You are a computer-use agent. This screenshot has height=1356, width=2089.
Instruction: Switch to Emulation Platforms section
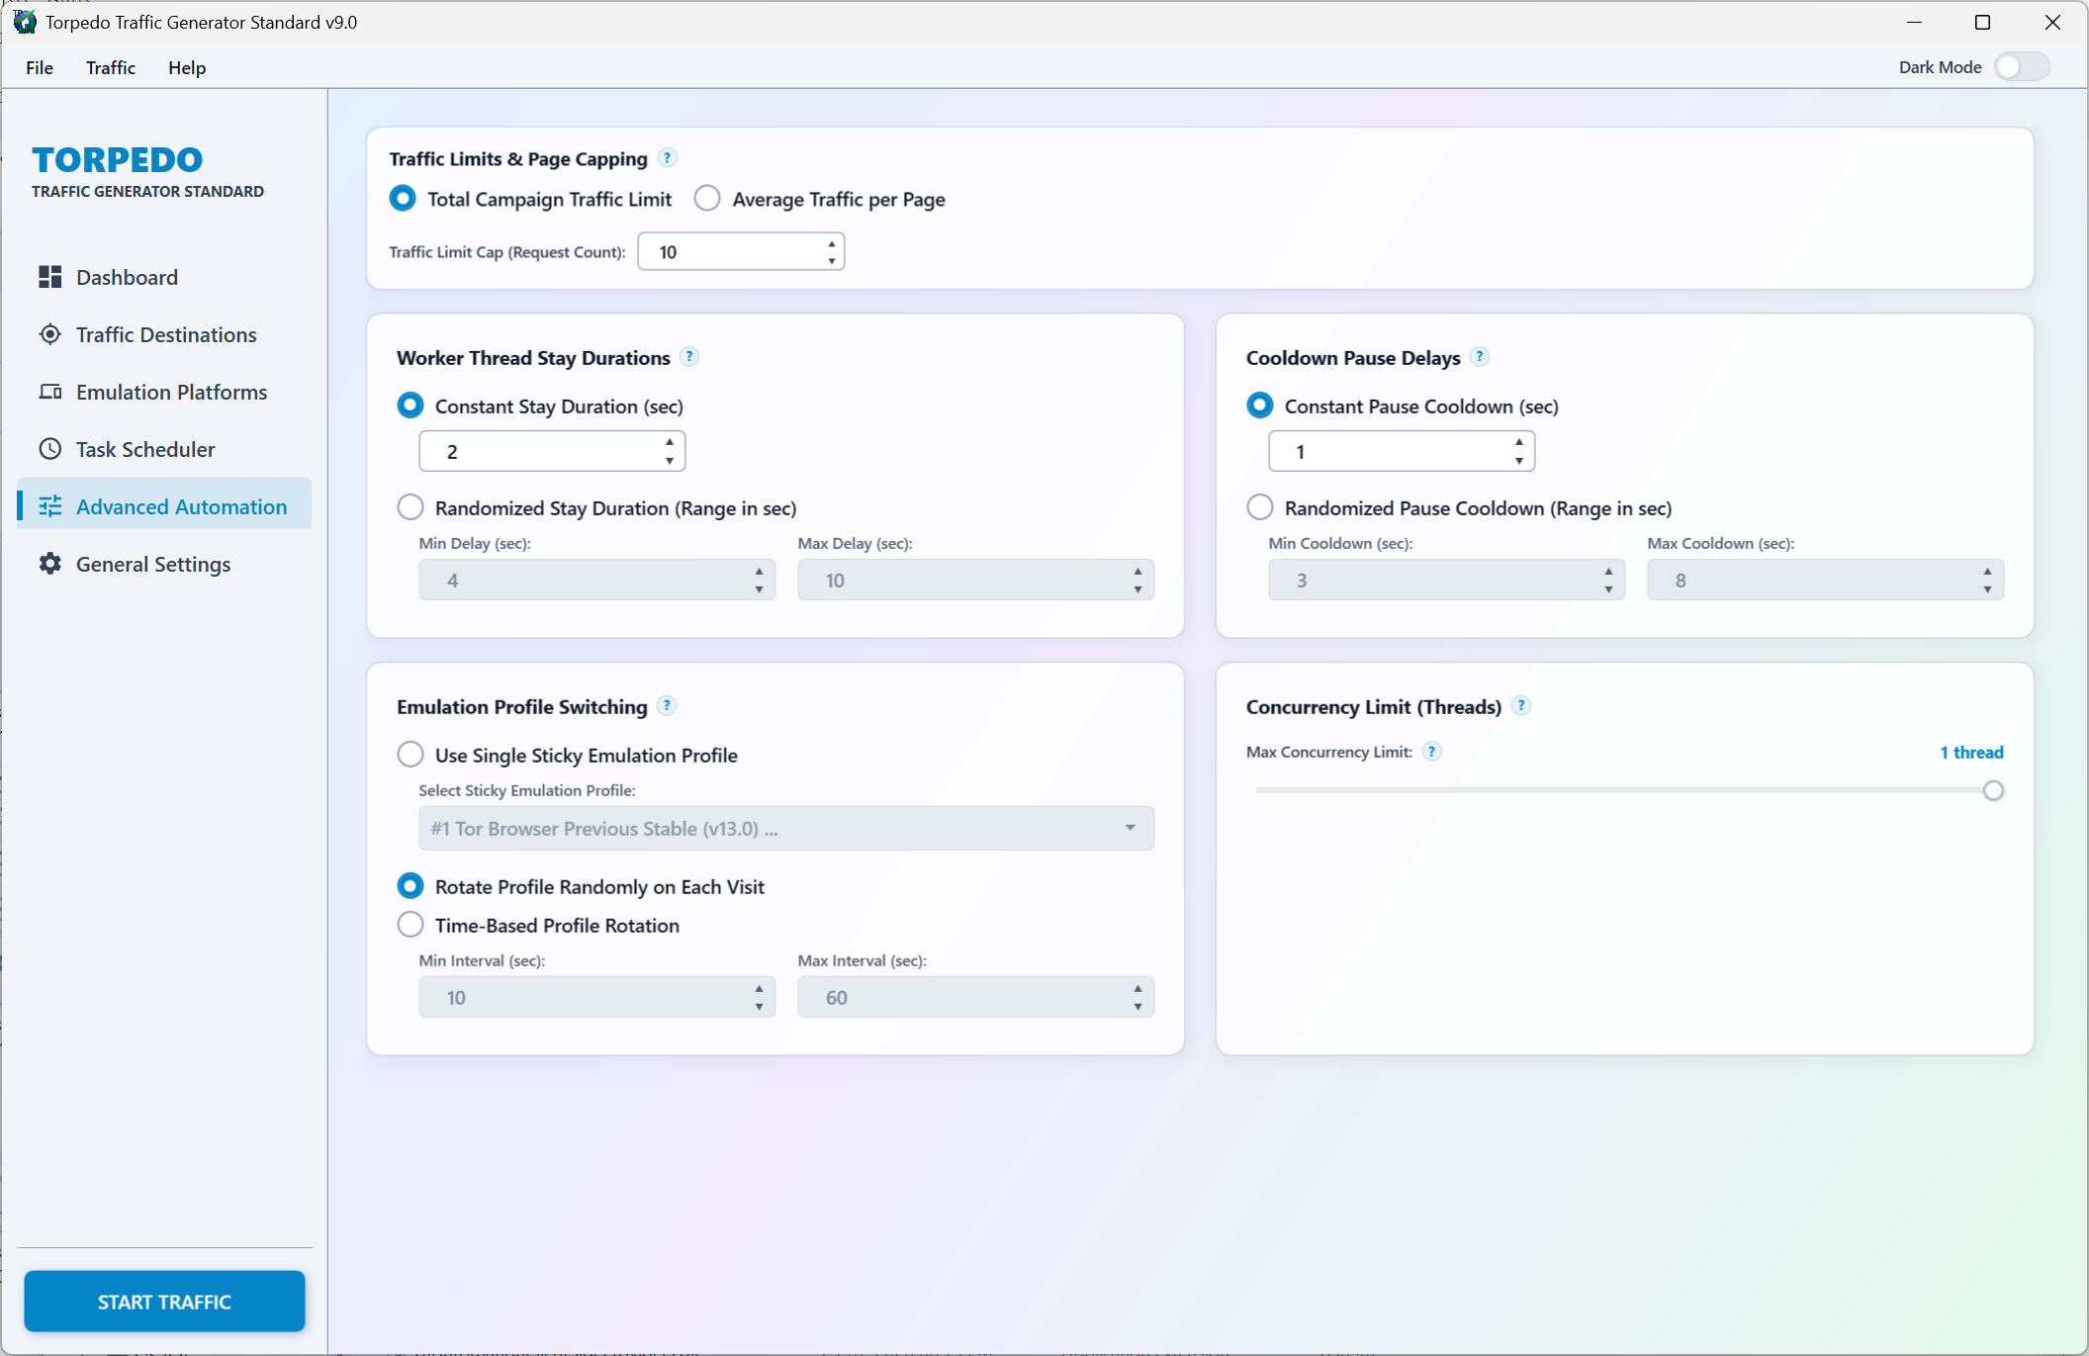[164, 392]
